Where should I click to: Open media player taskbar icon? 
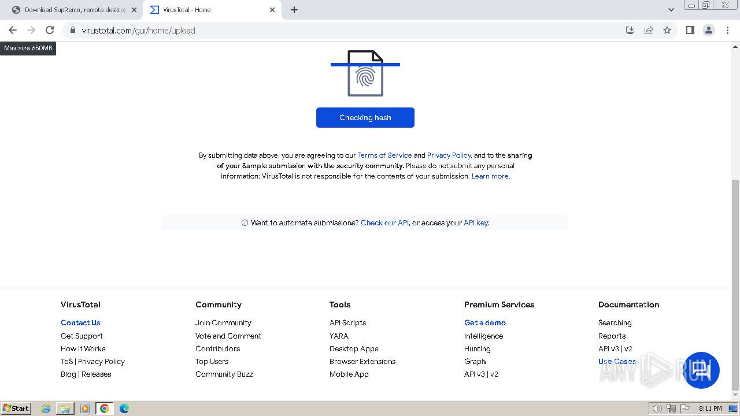(85, 408)
